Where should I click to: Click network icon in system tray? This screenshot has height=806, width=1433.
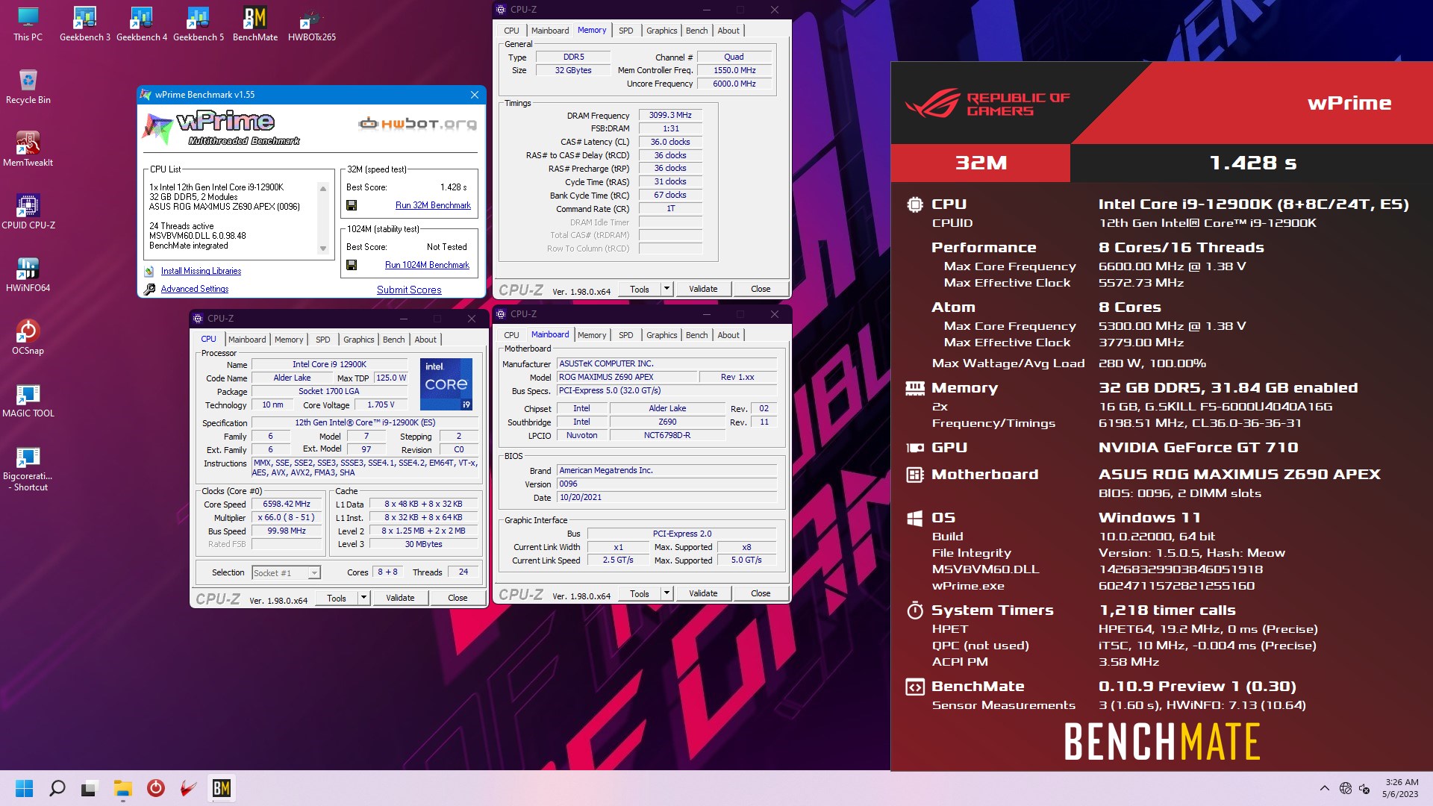click(1345, 788)
